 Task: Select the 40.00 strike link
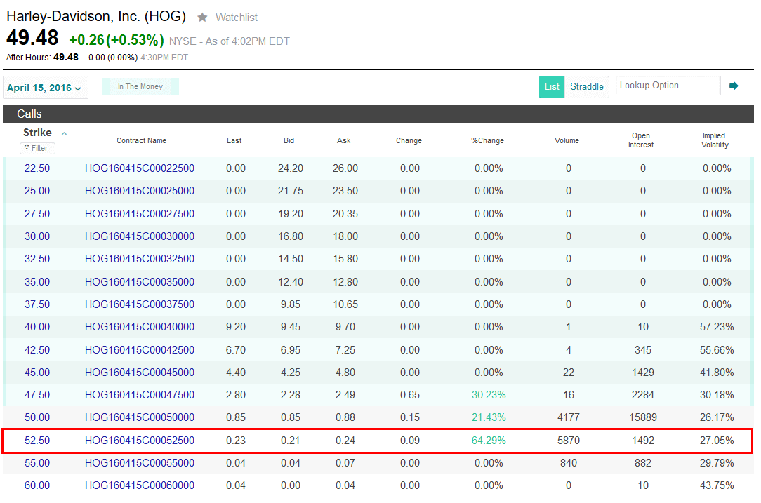[x=37, y=327]
